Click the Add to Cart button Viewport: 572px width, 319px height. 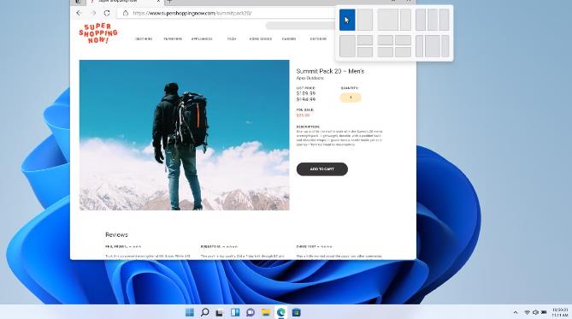[322, 169]
